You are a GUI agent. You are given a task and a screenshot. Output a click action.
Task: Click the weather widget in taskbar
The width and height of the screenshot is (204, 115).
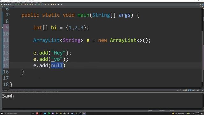(x=178, y=113)
